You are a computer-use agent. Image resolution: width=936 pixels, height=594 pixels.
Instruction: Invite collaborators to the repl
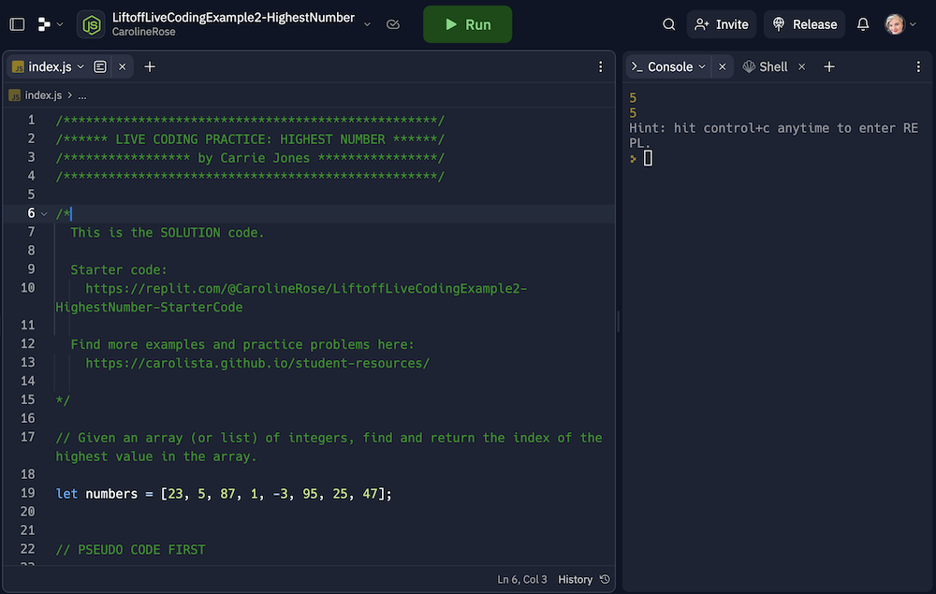click(722, 24)
